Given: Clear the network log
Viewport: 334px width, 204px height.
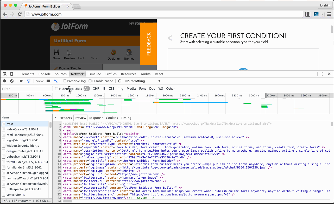Looking at the screenshot, I should (x=12, y=81).
